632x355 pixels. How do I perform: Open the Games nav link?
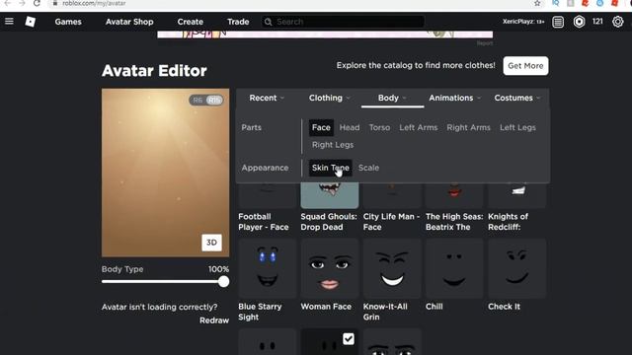[68, 22]
